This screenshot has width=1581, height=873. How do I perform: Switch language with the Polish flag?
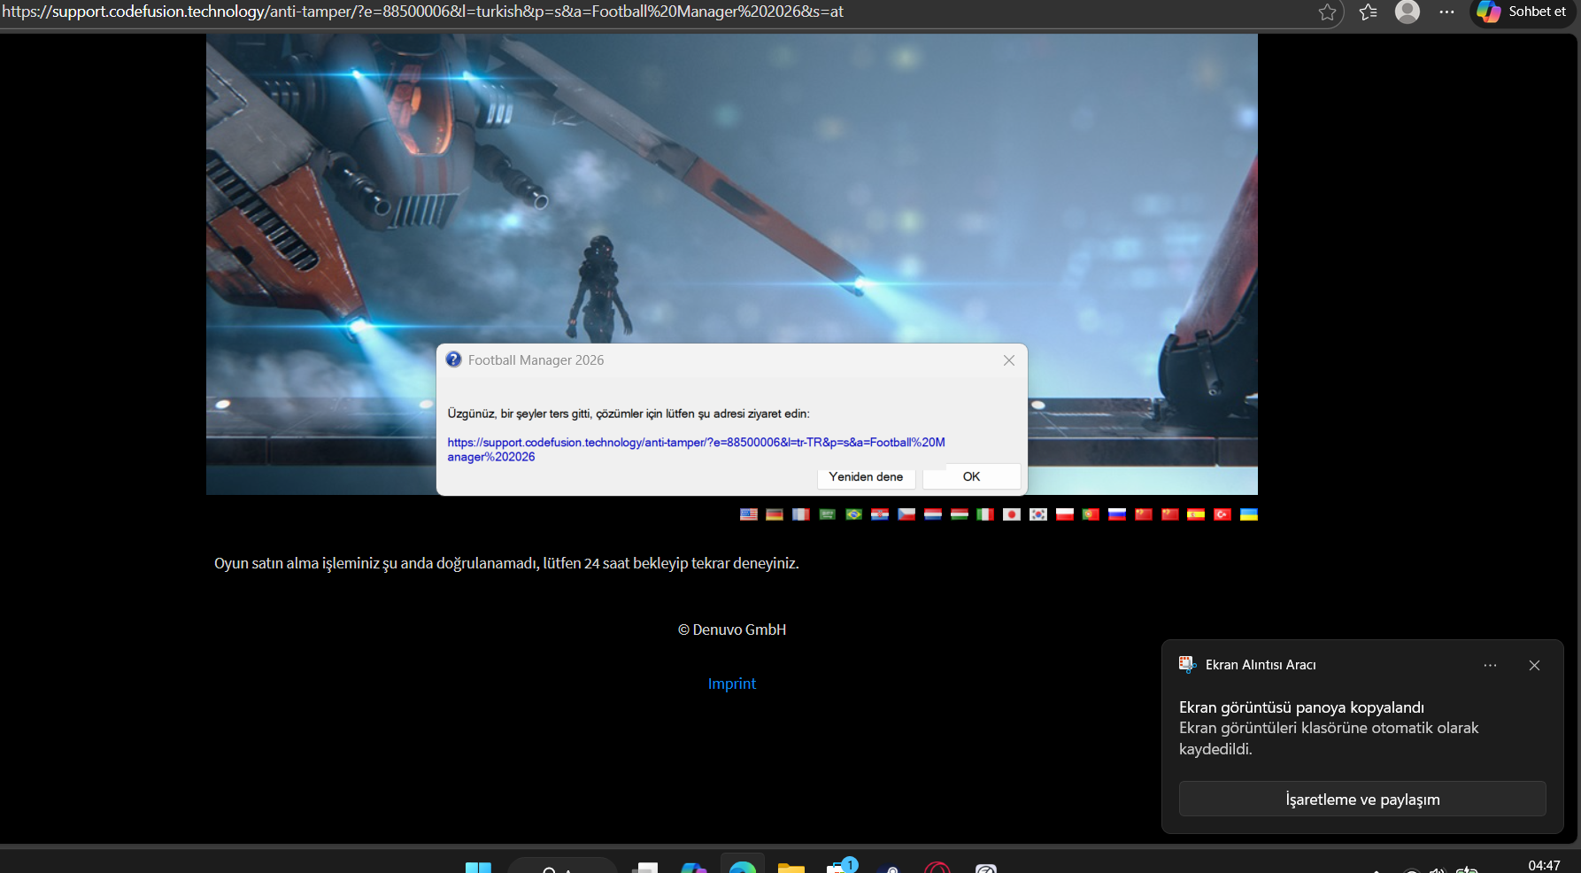pyautogui.click(x=1065, y=514)
